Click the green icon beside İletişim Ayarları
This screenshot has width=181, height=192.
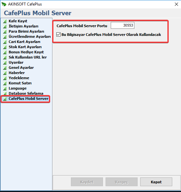click(5, 26)
